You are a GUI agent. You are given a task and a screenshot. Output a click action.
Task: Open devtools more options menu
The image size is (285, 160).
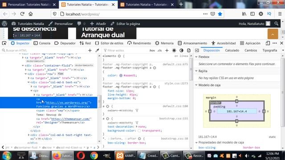(x=275, y=43)
